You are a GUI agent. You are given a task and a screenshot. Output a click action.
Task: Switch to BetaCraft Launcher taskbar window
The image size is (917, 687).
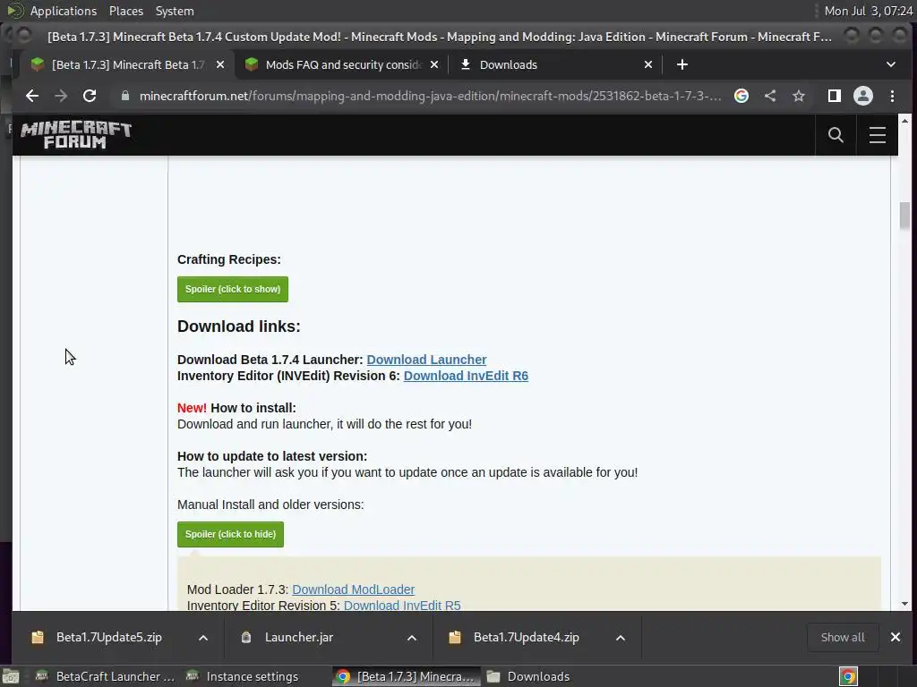click(x=106, y=676)
